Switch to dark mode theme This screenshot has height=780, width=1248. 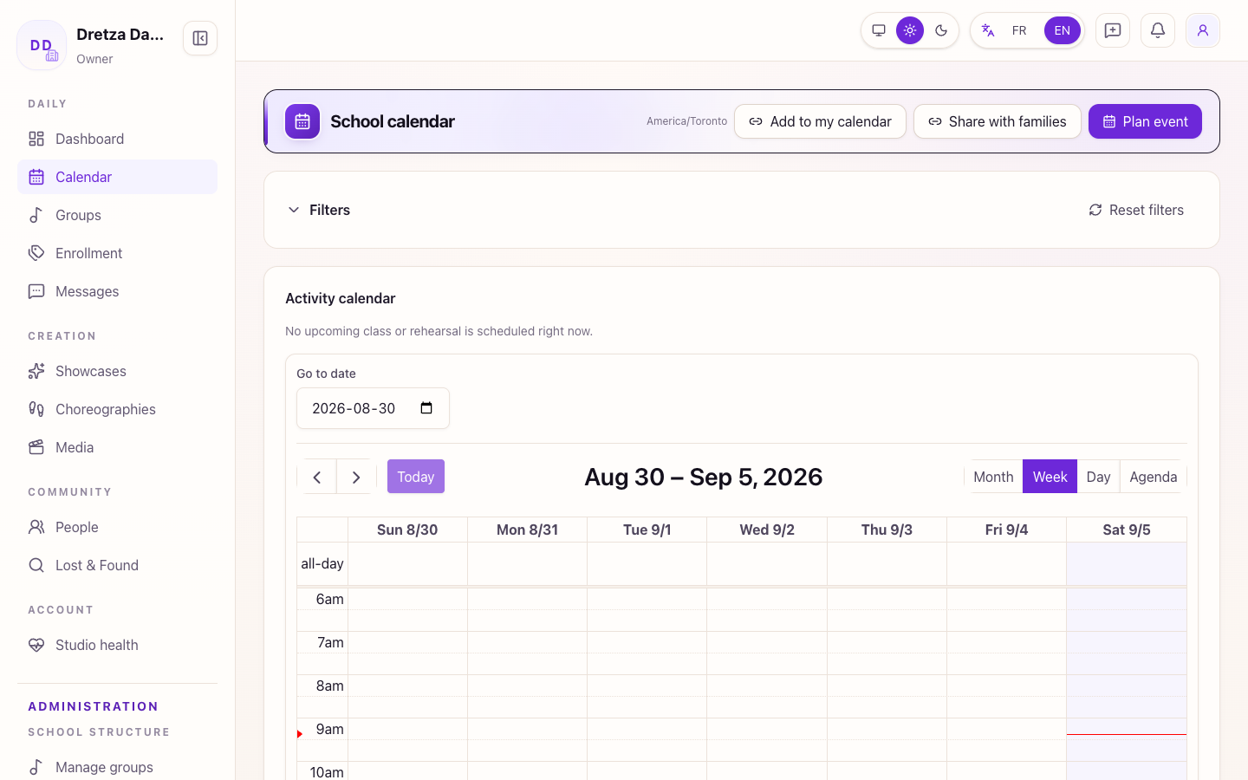click(x=941, y=30)
